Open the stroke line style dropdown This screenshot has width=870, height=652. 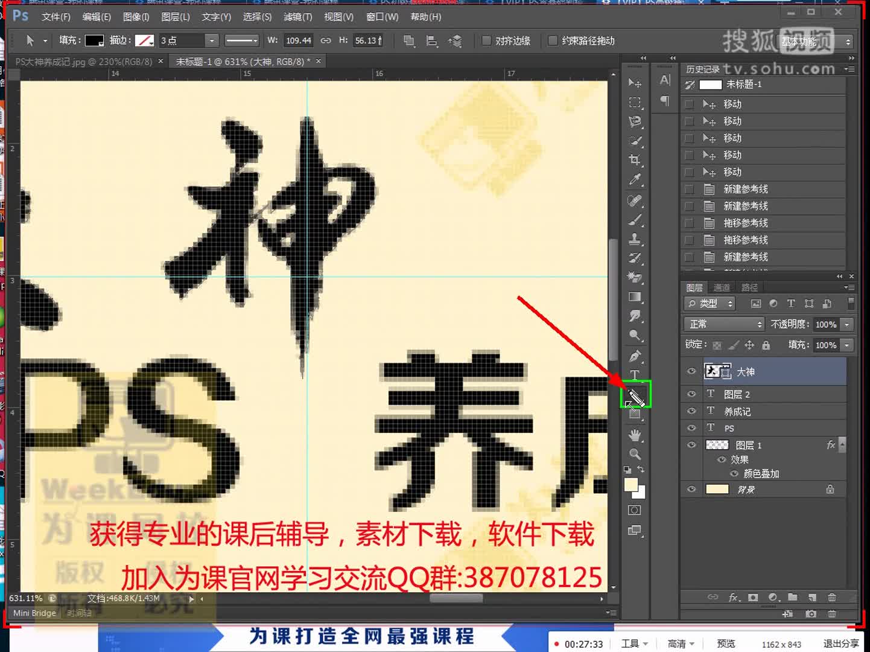click(241, 40)
